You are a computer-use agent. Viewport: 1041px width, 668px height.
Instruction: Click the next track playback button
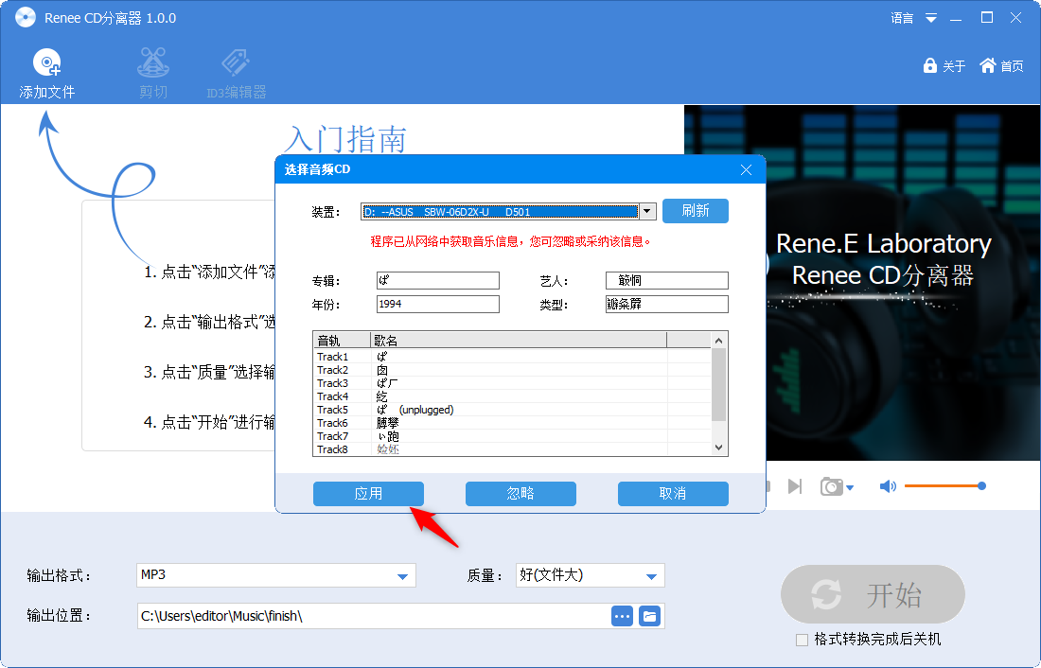coord(795,486)
